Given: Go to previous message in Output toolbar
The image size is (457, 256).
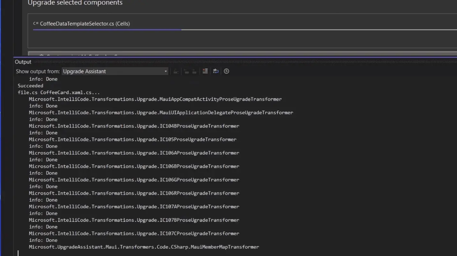Looking at the screenshot, I should (x=186, y=71).
